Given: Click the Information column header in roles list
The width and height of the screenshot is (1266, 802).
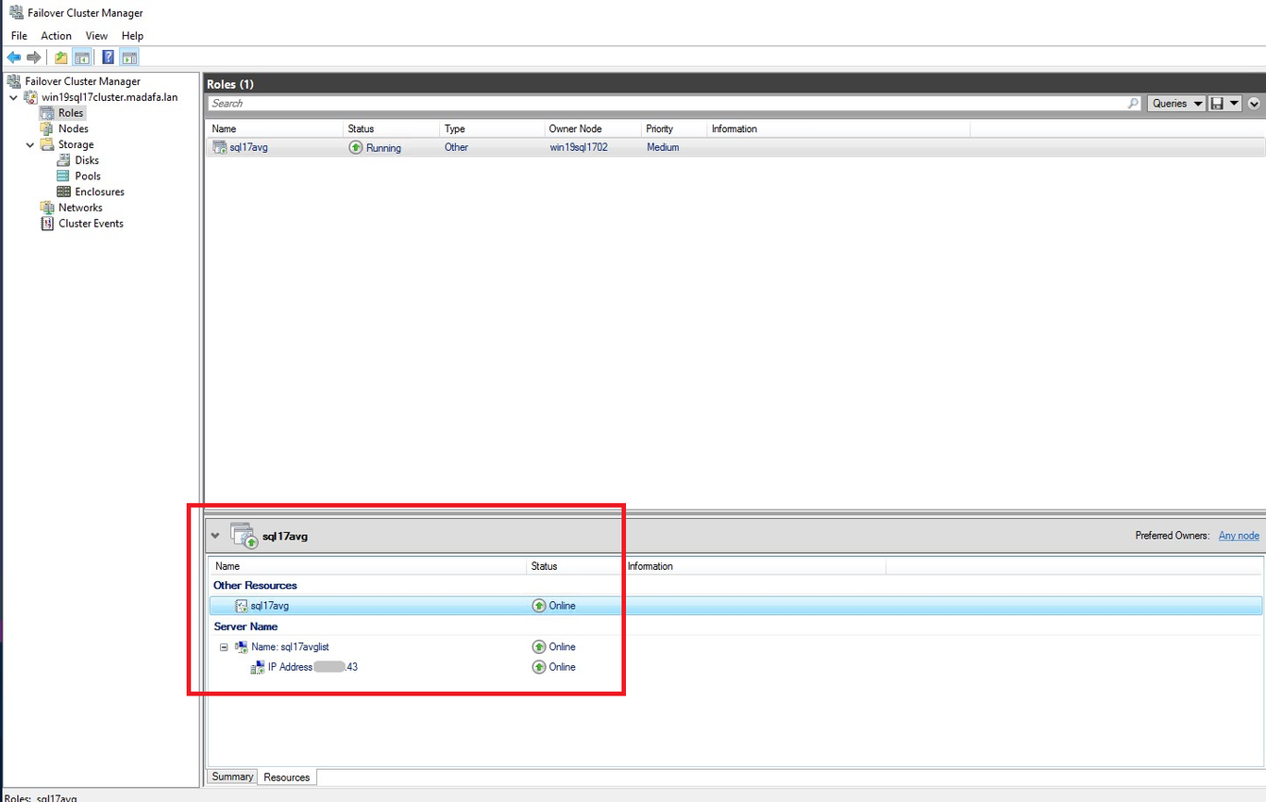Looking at the screenshot, I should [x=838, y=128].
